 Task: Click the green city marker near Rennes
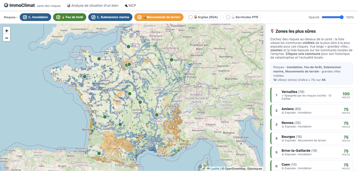click(85, 77)
